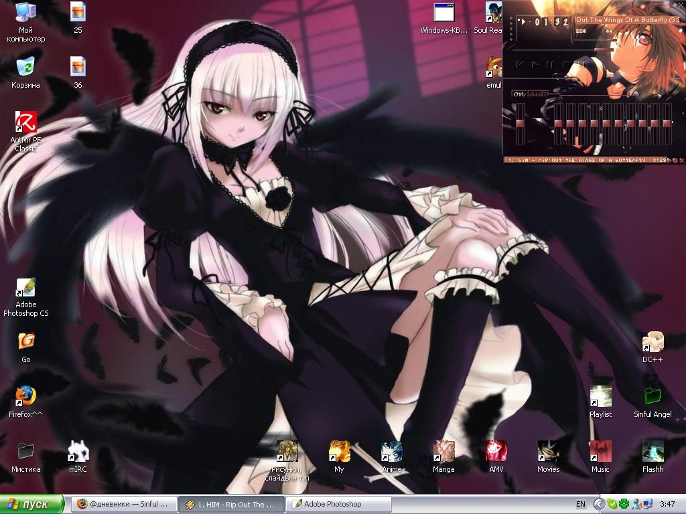Open the My shortcut icon
This screenshot has height=514, width=686.
[339, 457]
